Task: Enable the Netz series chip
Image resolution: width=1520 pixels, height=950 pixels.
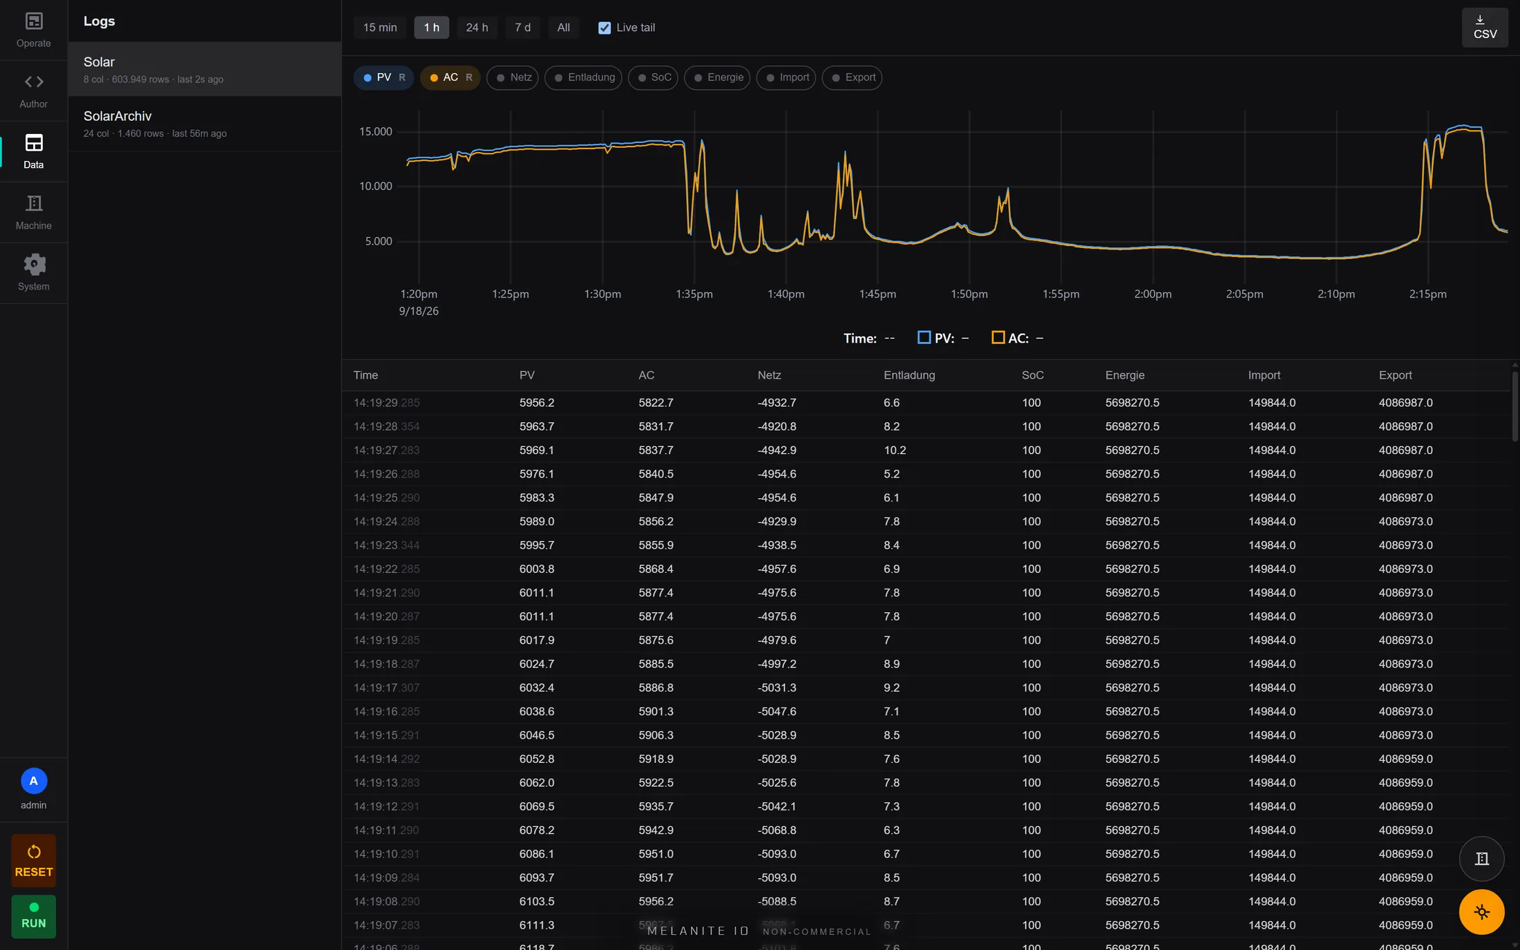Action: [x=513, y=77]
